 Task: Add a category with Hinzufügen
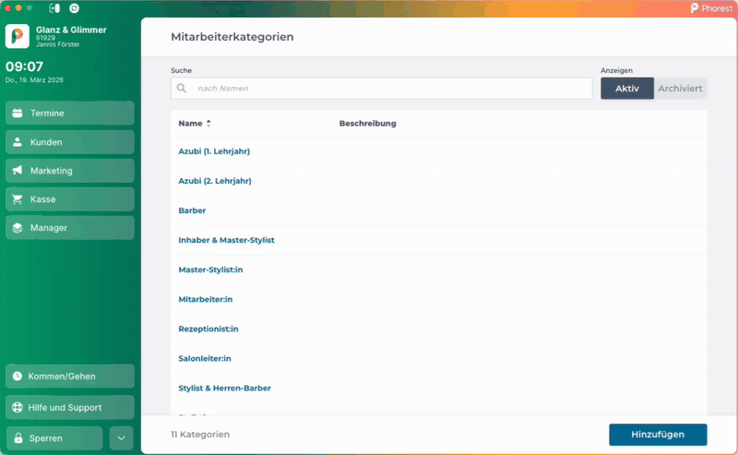(658, 435)
